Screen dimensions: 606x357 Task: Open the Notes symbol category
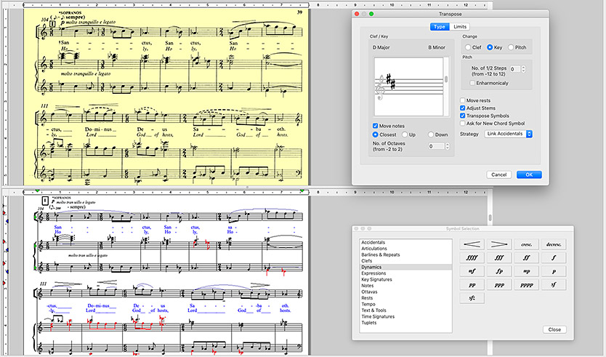coord(405,286)
